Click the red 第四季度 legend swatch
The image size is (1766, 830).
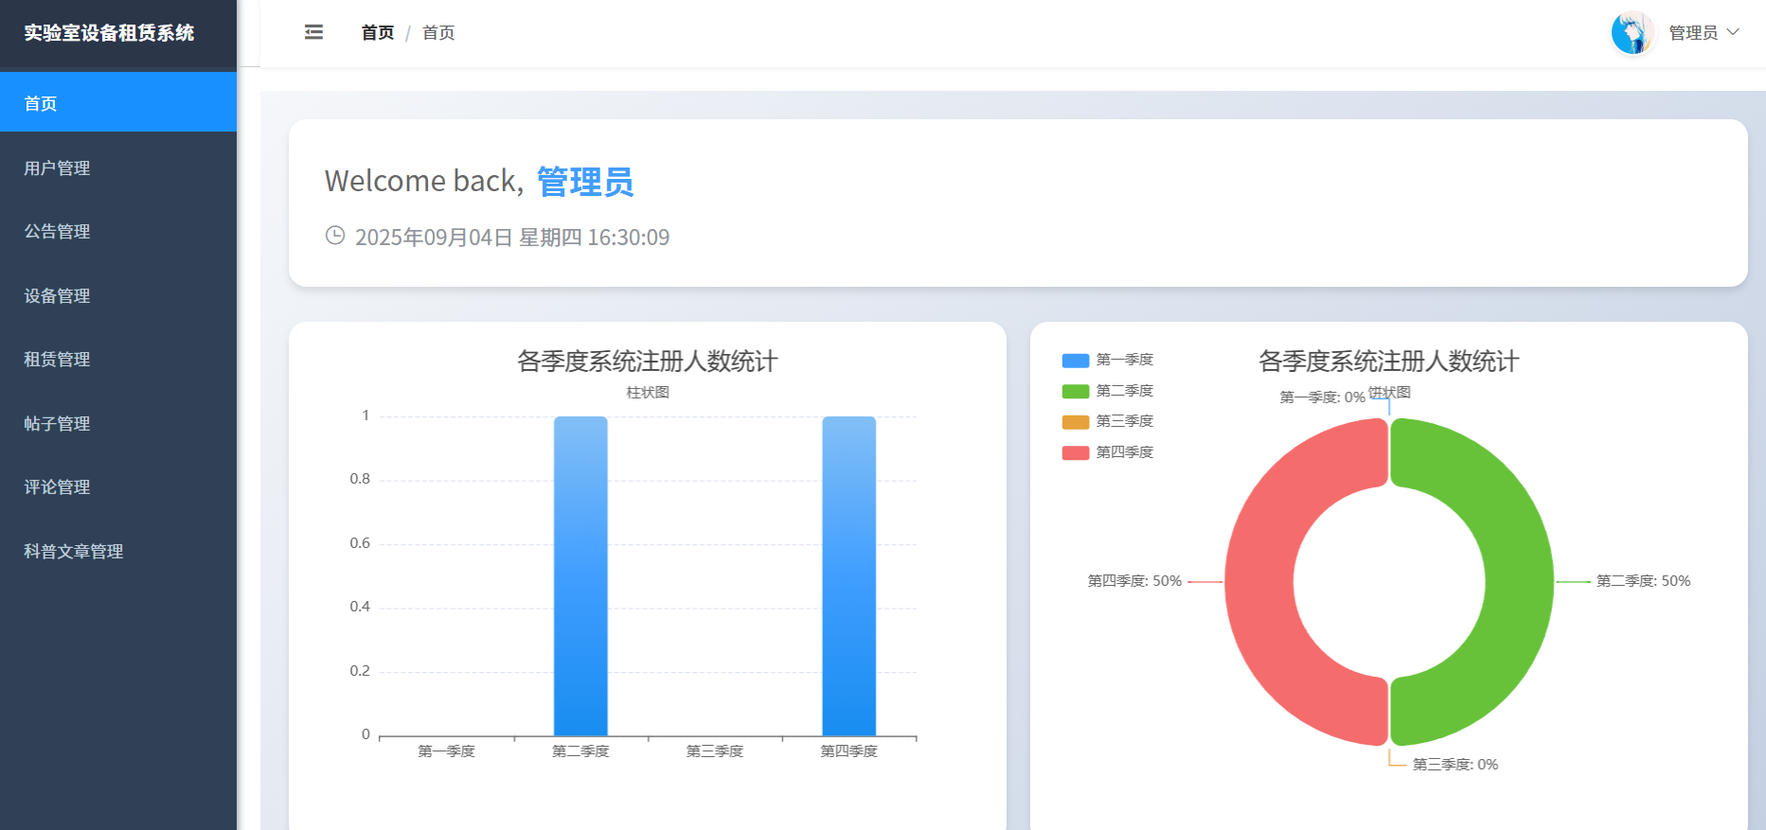(1076, 452)
